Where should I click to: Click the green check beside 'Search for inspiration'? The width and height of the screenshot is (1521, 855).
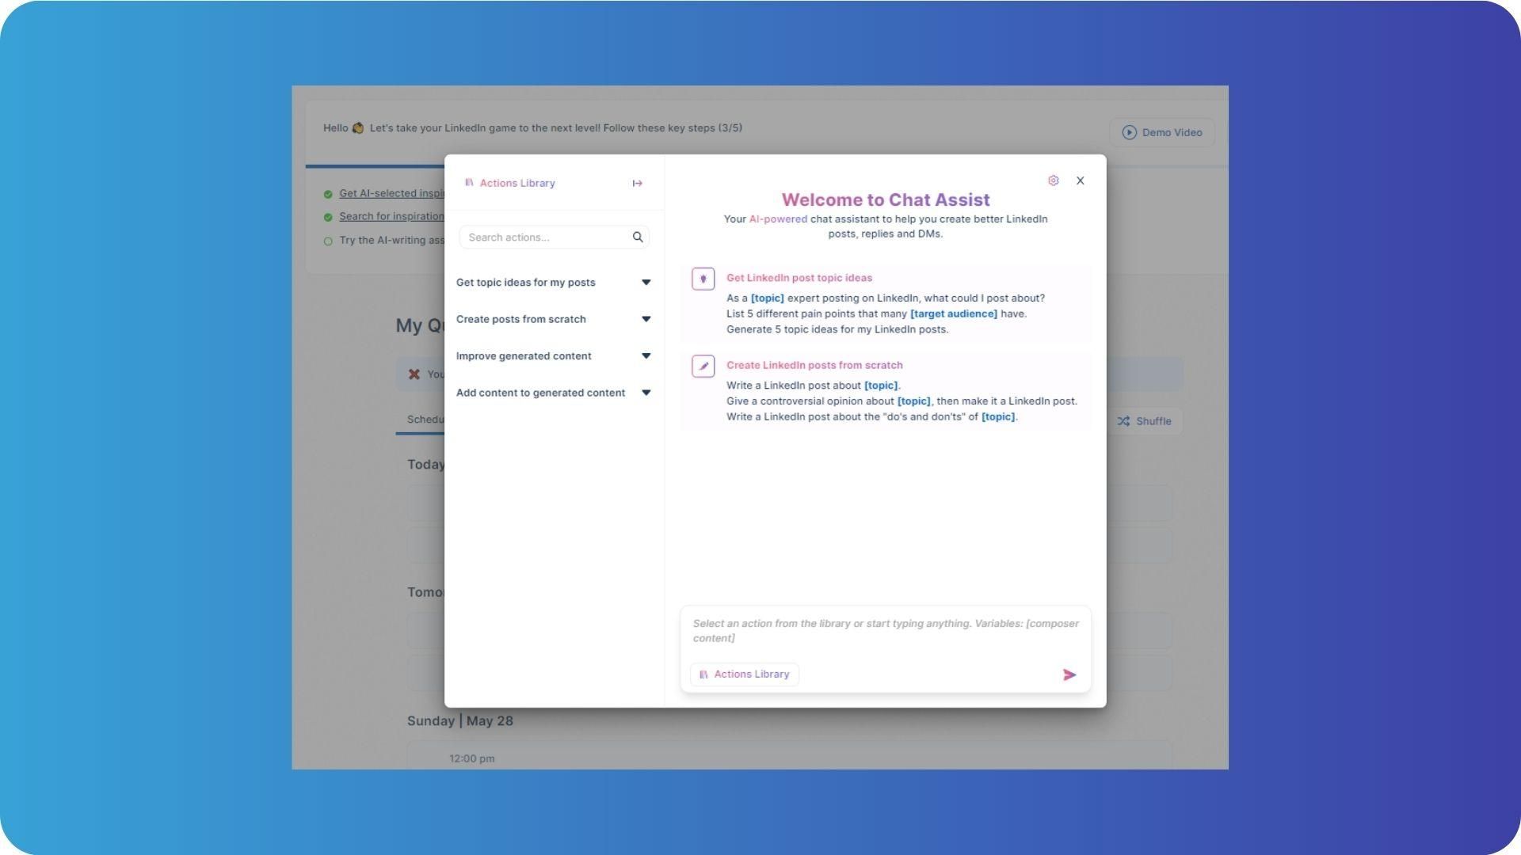(327, 217)
